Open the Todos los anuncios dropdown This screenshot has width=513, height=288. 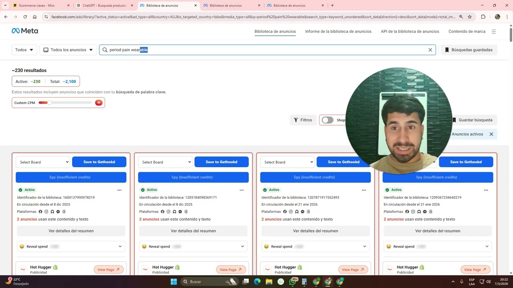(68, 50)
